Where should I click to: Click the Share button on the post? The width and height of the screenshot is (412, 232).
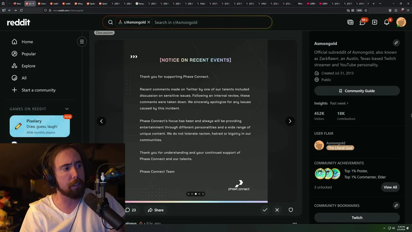[x=156, y=210]
